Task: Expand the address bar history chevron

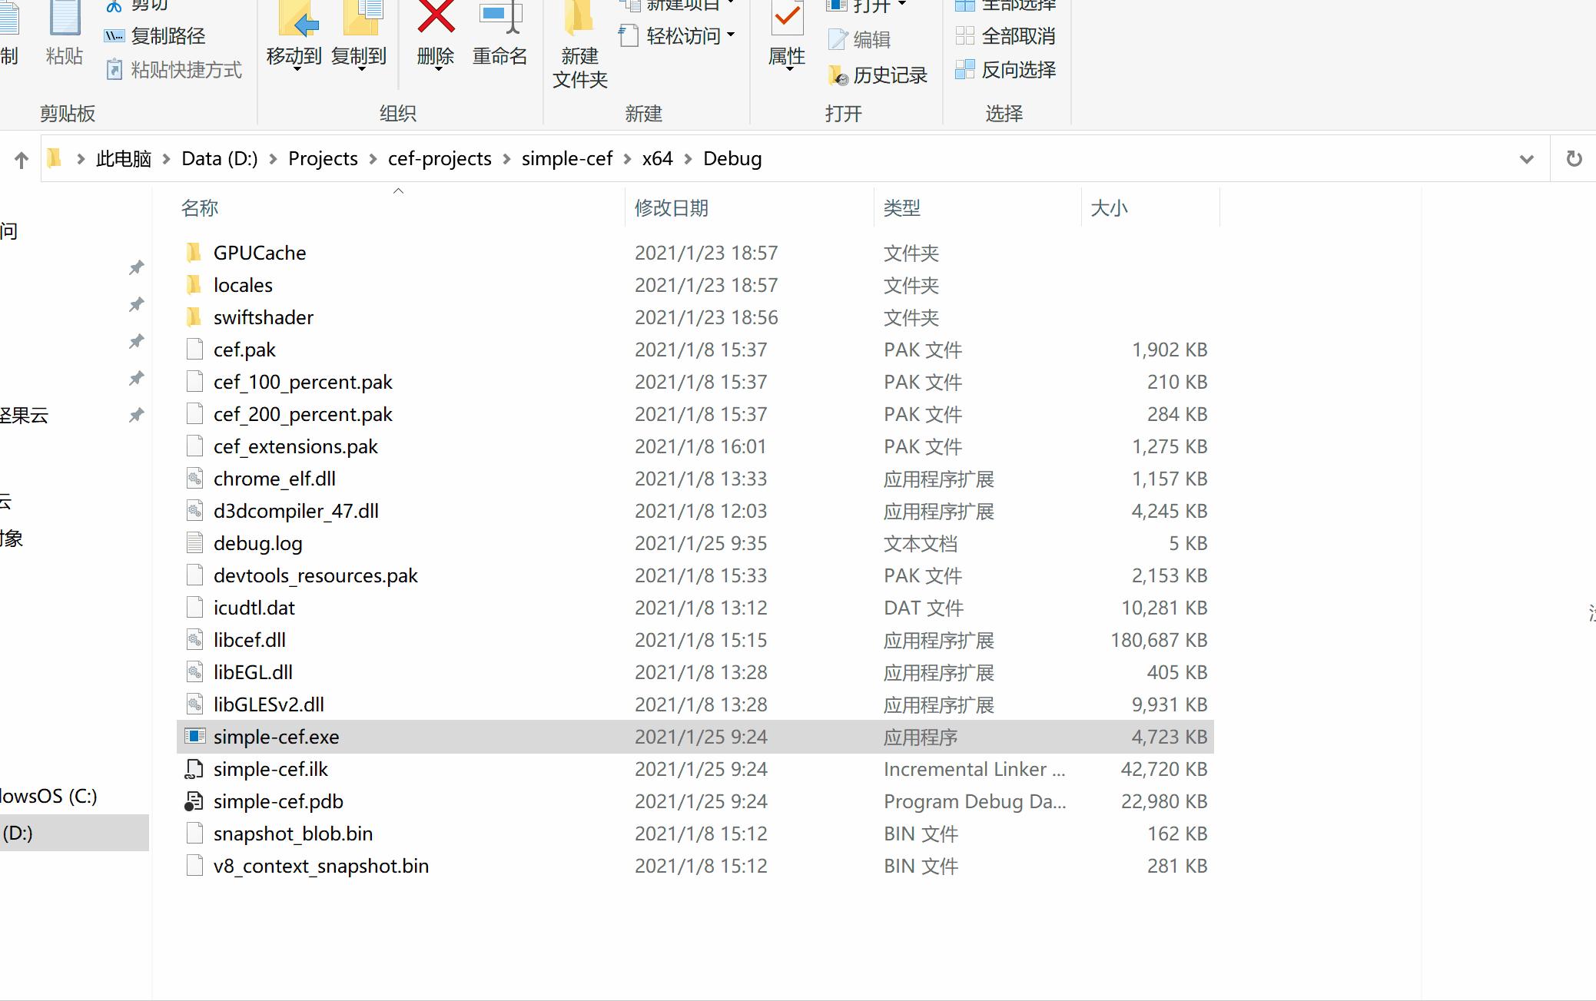Action: 1525,158
